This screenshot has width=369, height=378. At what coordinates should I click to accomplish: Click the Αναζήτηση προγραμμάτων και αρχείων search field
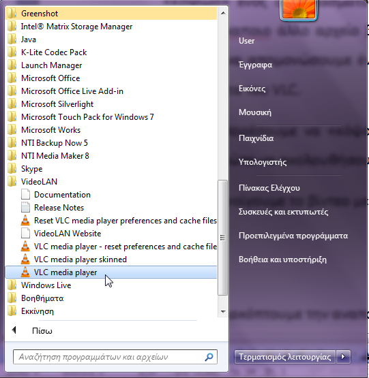pos(115,357)
